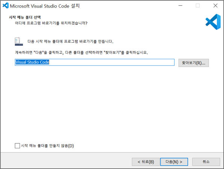Click the start menu folder icon
The height and width of the screenshot is (169, 224).
pos(19,41)
